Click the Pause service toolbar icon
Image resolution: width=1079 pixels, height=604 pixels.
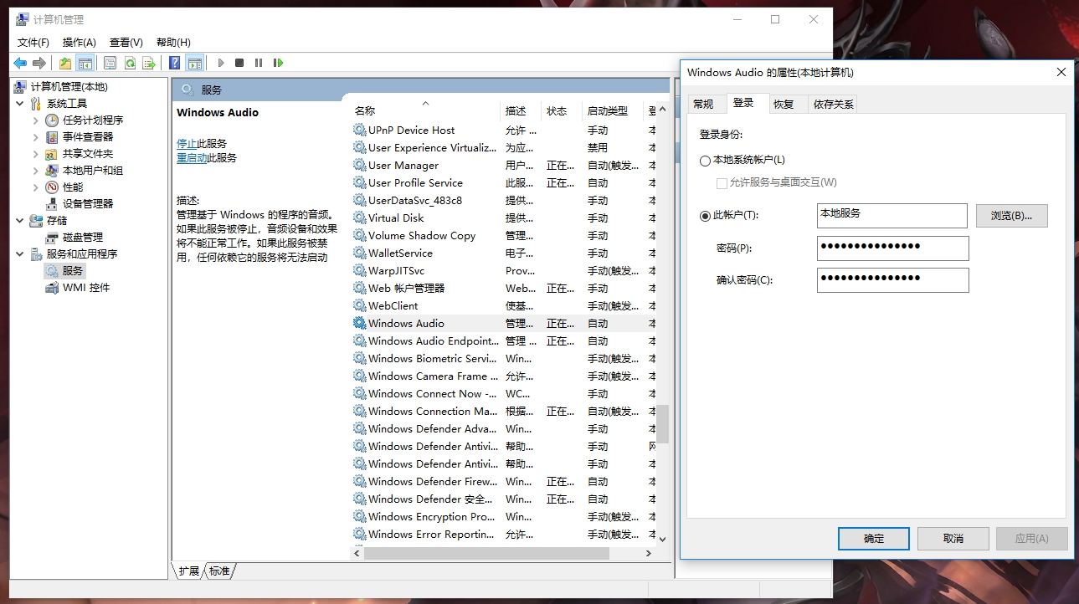(x=259, y=63)
